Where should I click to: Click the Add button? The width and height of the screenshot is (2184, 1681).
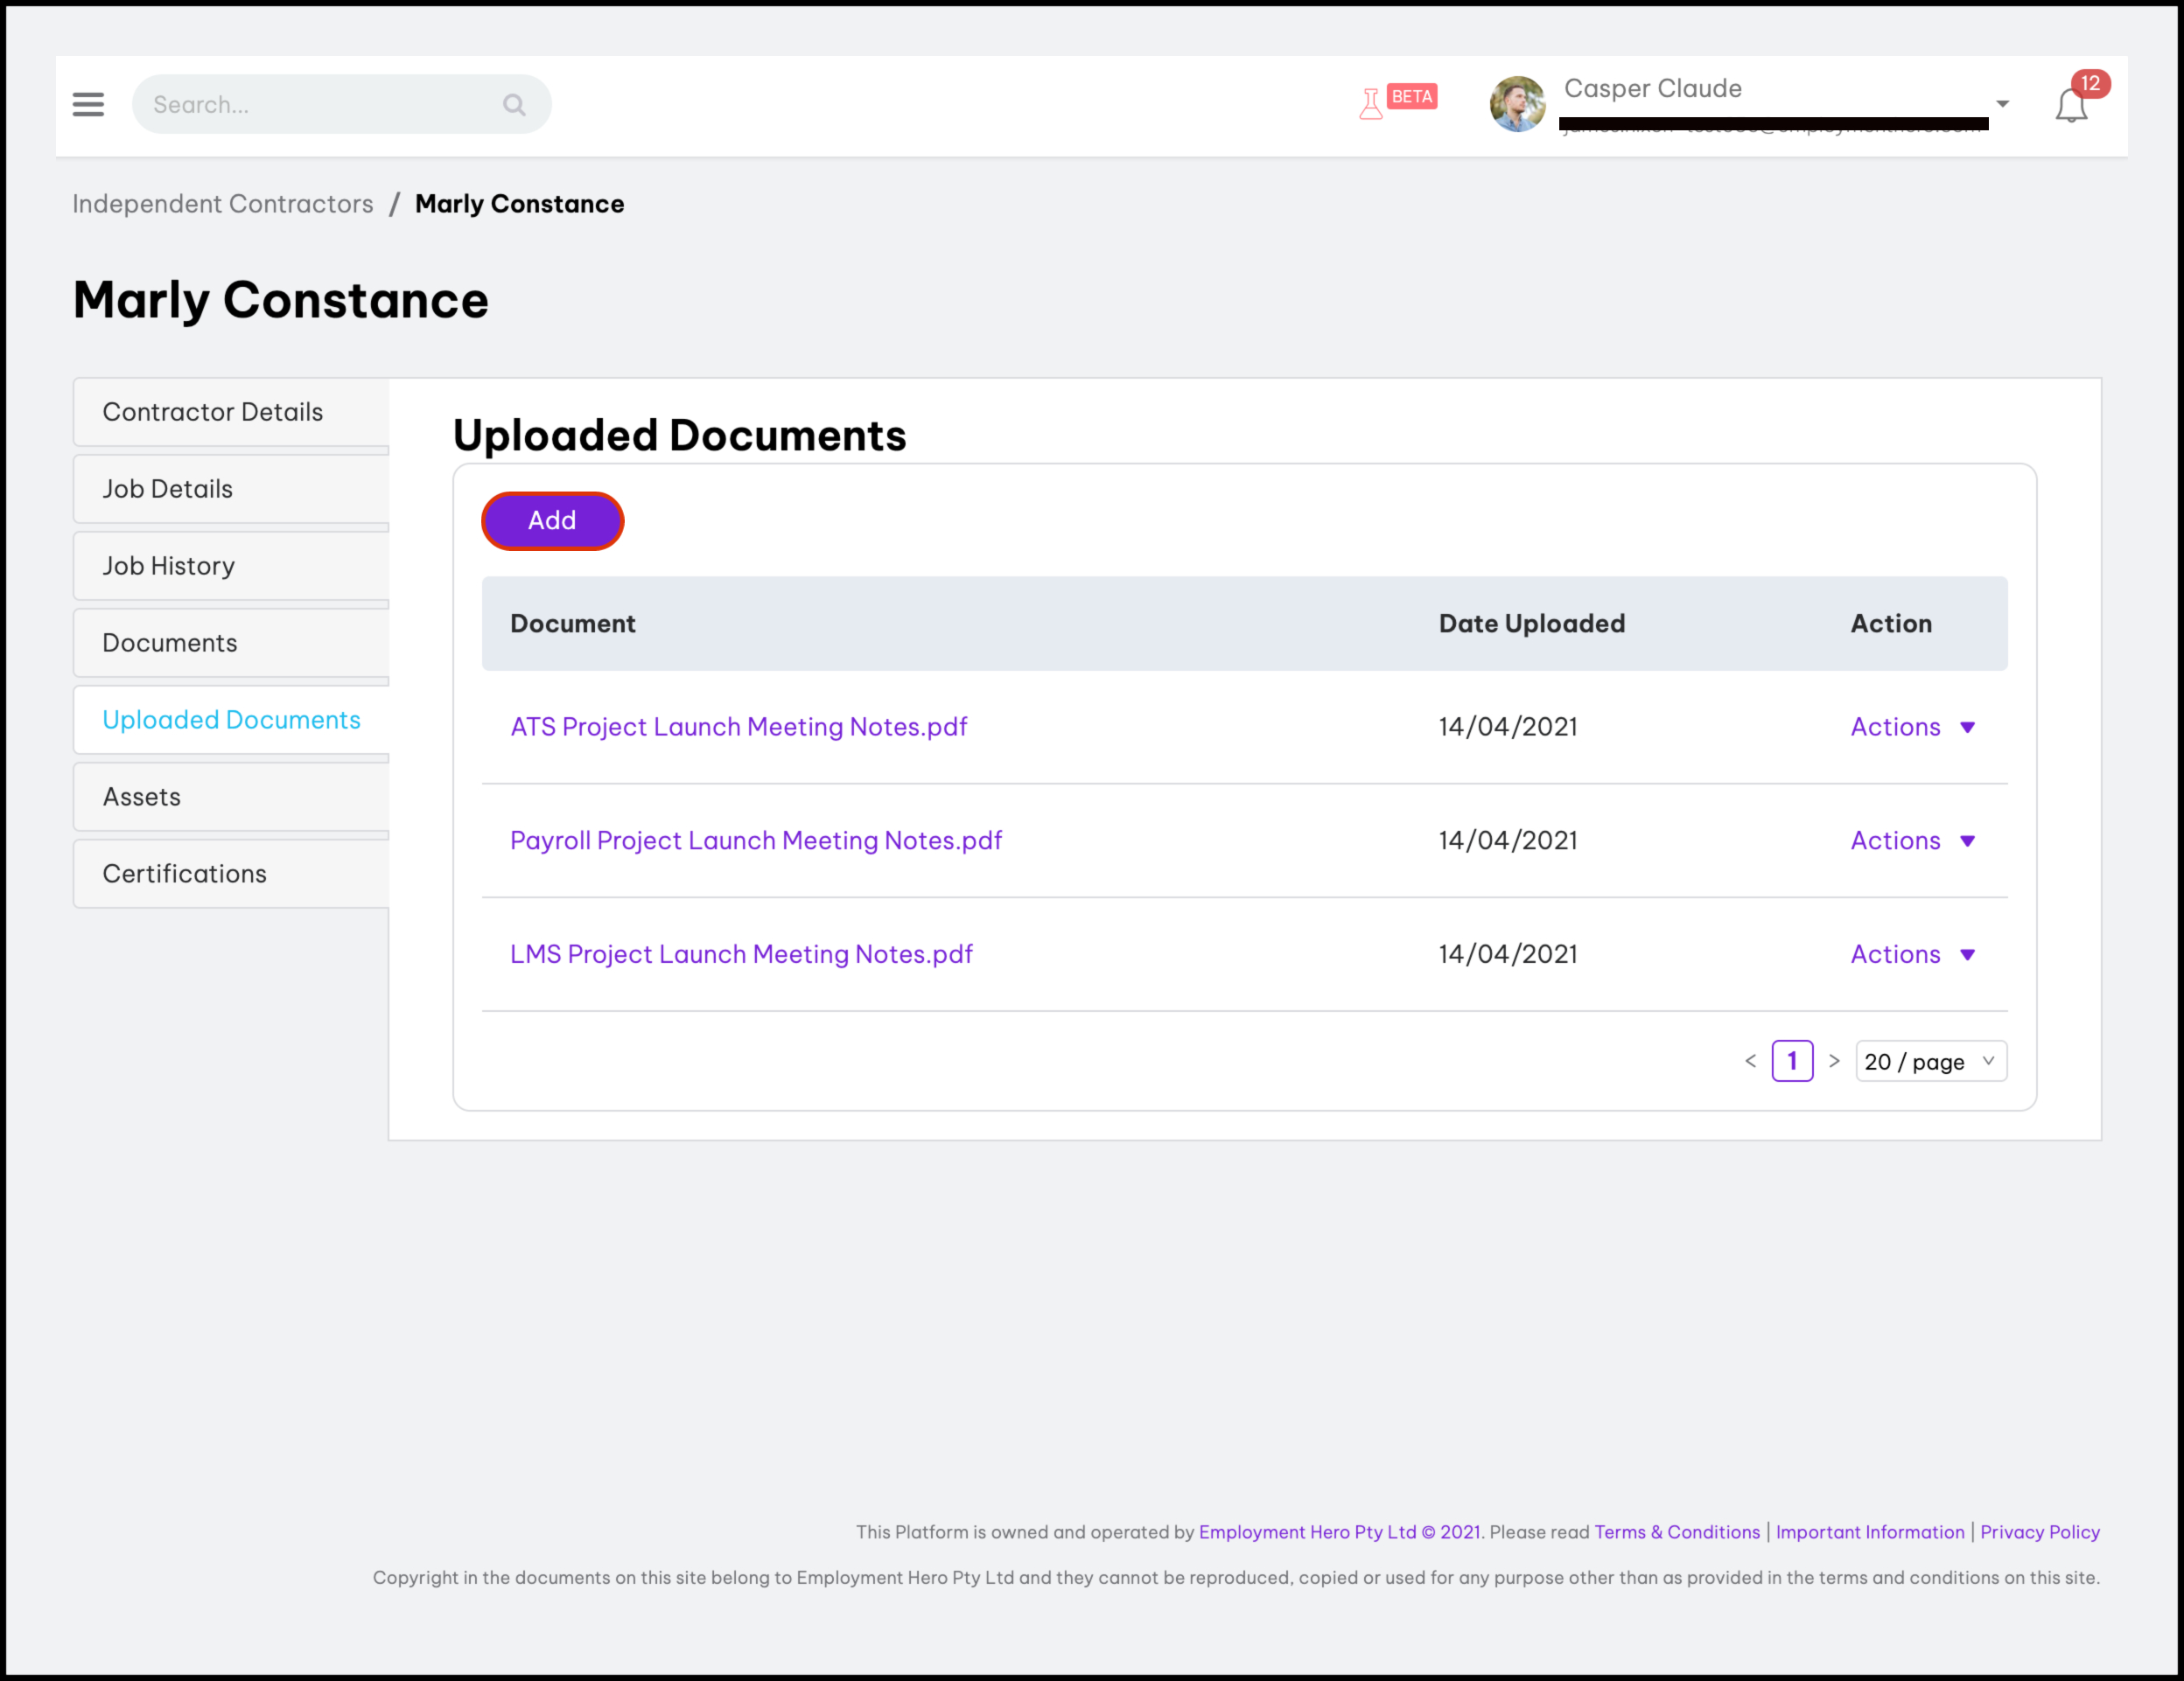point(552,520)
